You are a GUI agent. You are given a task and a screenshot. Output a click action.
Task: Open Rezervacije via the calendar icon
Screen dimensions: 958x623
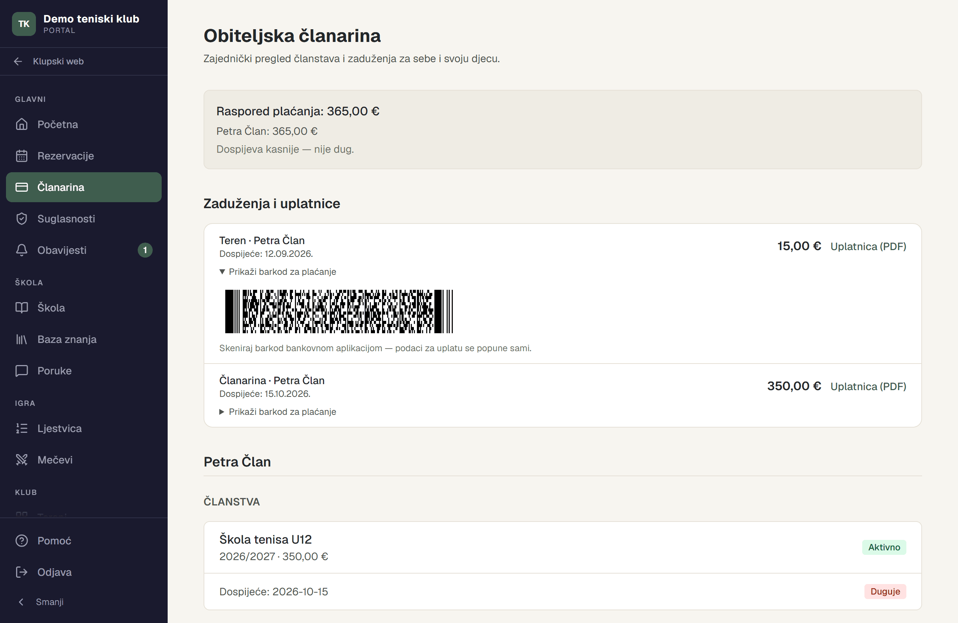[22, 155]
